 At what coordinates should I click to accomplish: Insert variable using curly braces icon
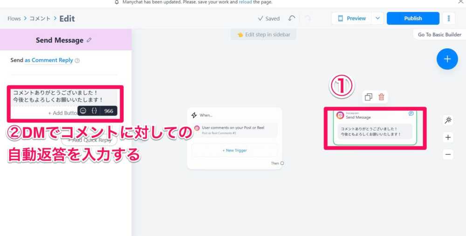(x=94, y=111)
